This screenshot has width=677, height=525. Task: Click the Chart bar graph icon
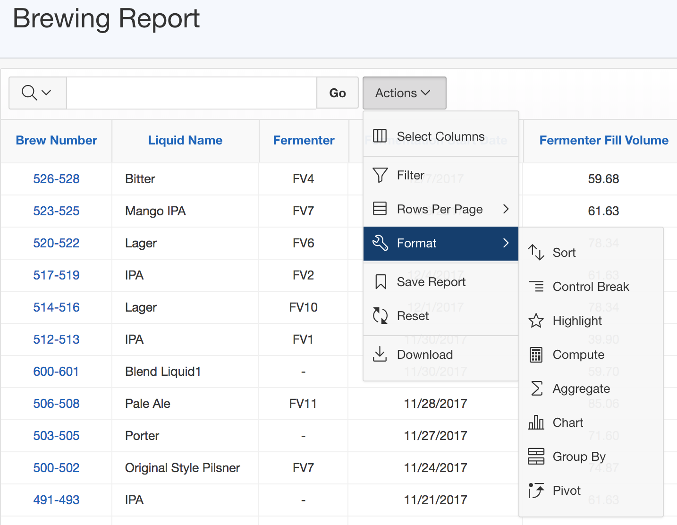(536, 423)
